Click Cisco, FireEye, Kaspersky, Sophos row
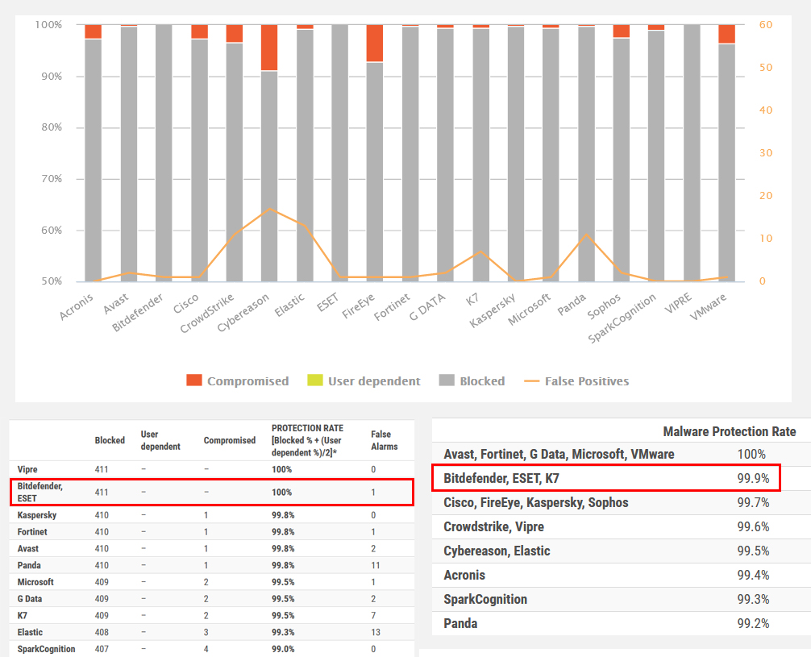This screenshot has height=657, width=811. [622, 502]
